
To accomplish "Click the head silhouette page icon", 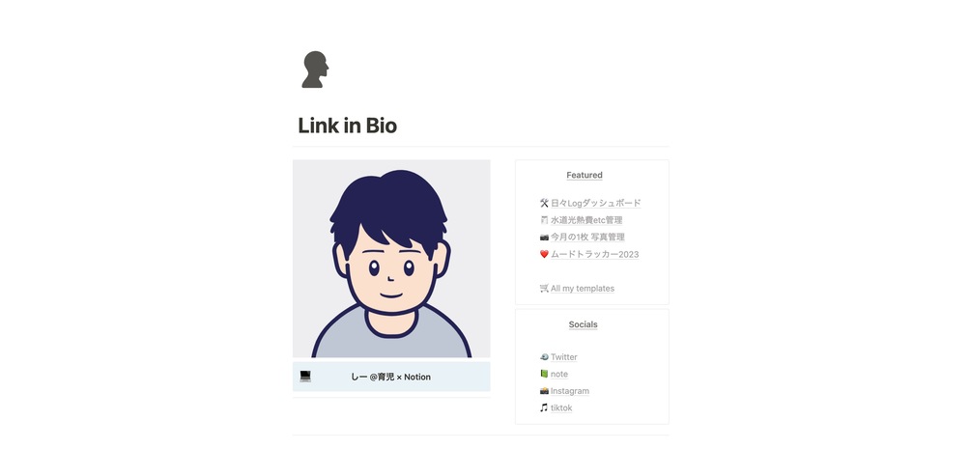I will pyautogui.click(x=315, y=70).
